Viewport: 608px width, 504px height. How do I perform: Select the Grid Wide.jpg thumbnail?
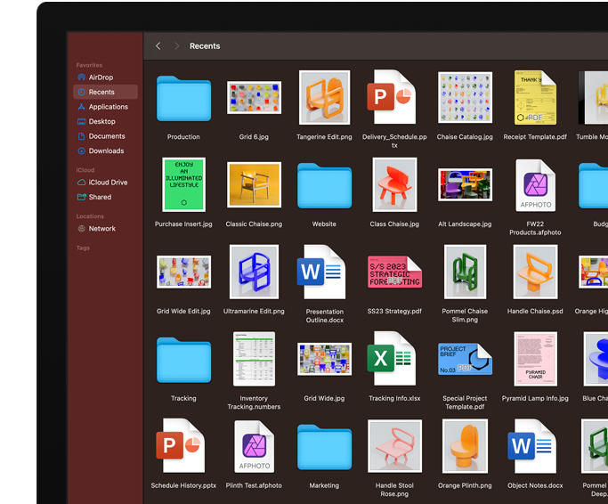(x=325, y=359)
